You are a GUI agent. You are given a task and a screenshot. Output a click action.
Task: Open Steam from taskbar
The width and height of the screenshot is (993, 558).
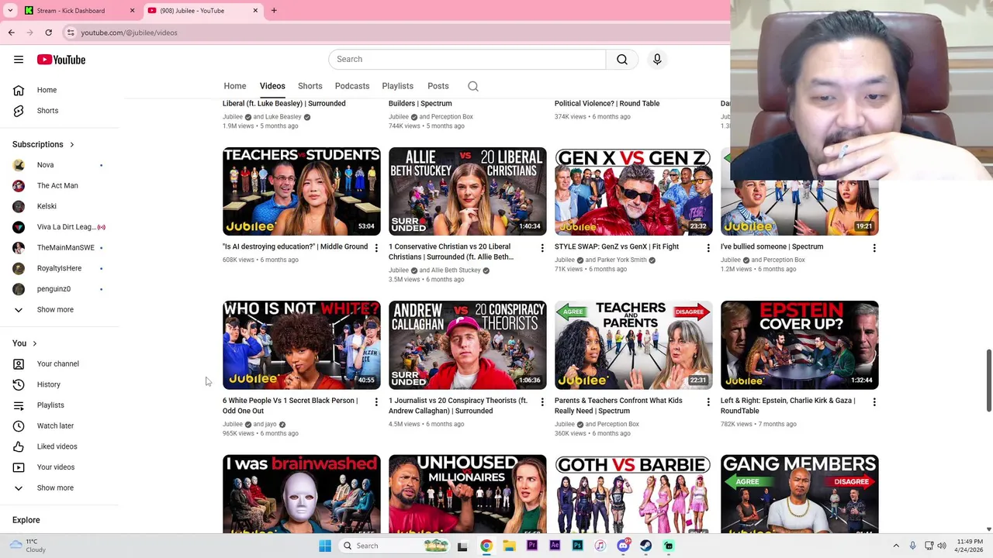645,546
